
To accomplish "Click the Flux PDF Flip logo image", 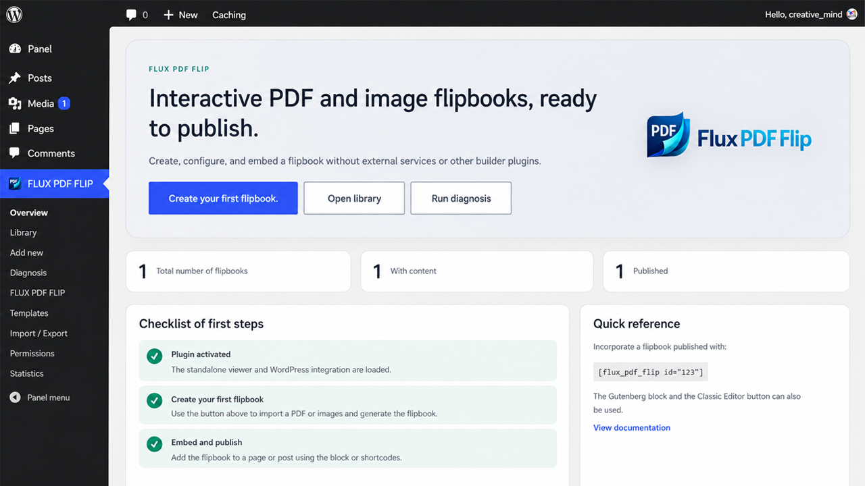I will pos(728,136).
